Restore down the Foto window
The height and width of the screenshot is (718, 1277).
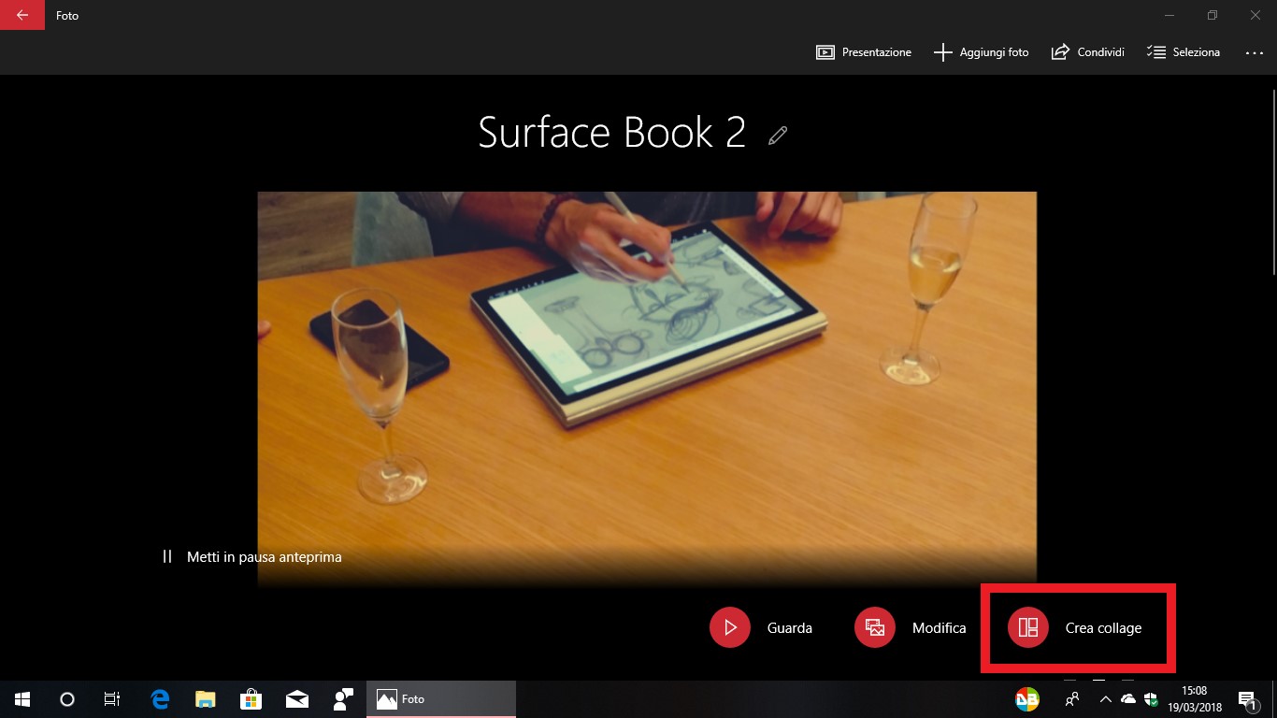click(x=1212, y=15)
